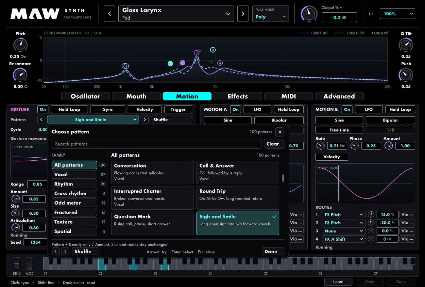Close the Choose pattern dialog
This screenshot has height=287, width=425.
pyautogui.click(x=280, y=132)
